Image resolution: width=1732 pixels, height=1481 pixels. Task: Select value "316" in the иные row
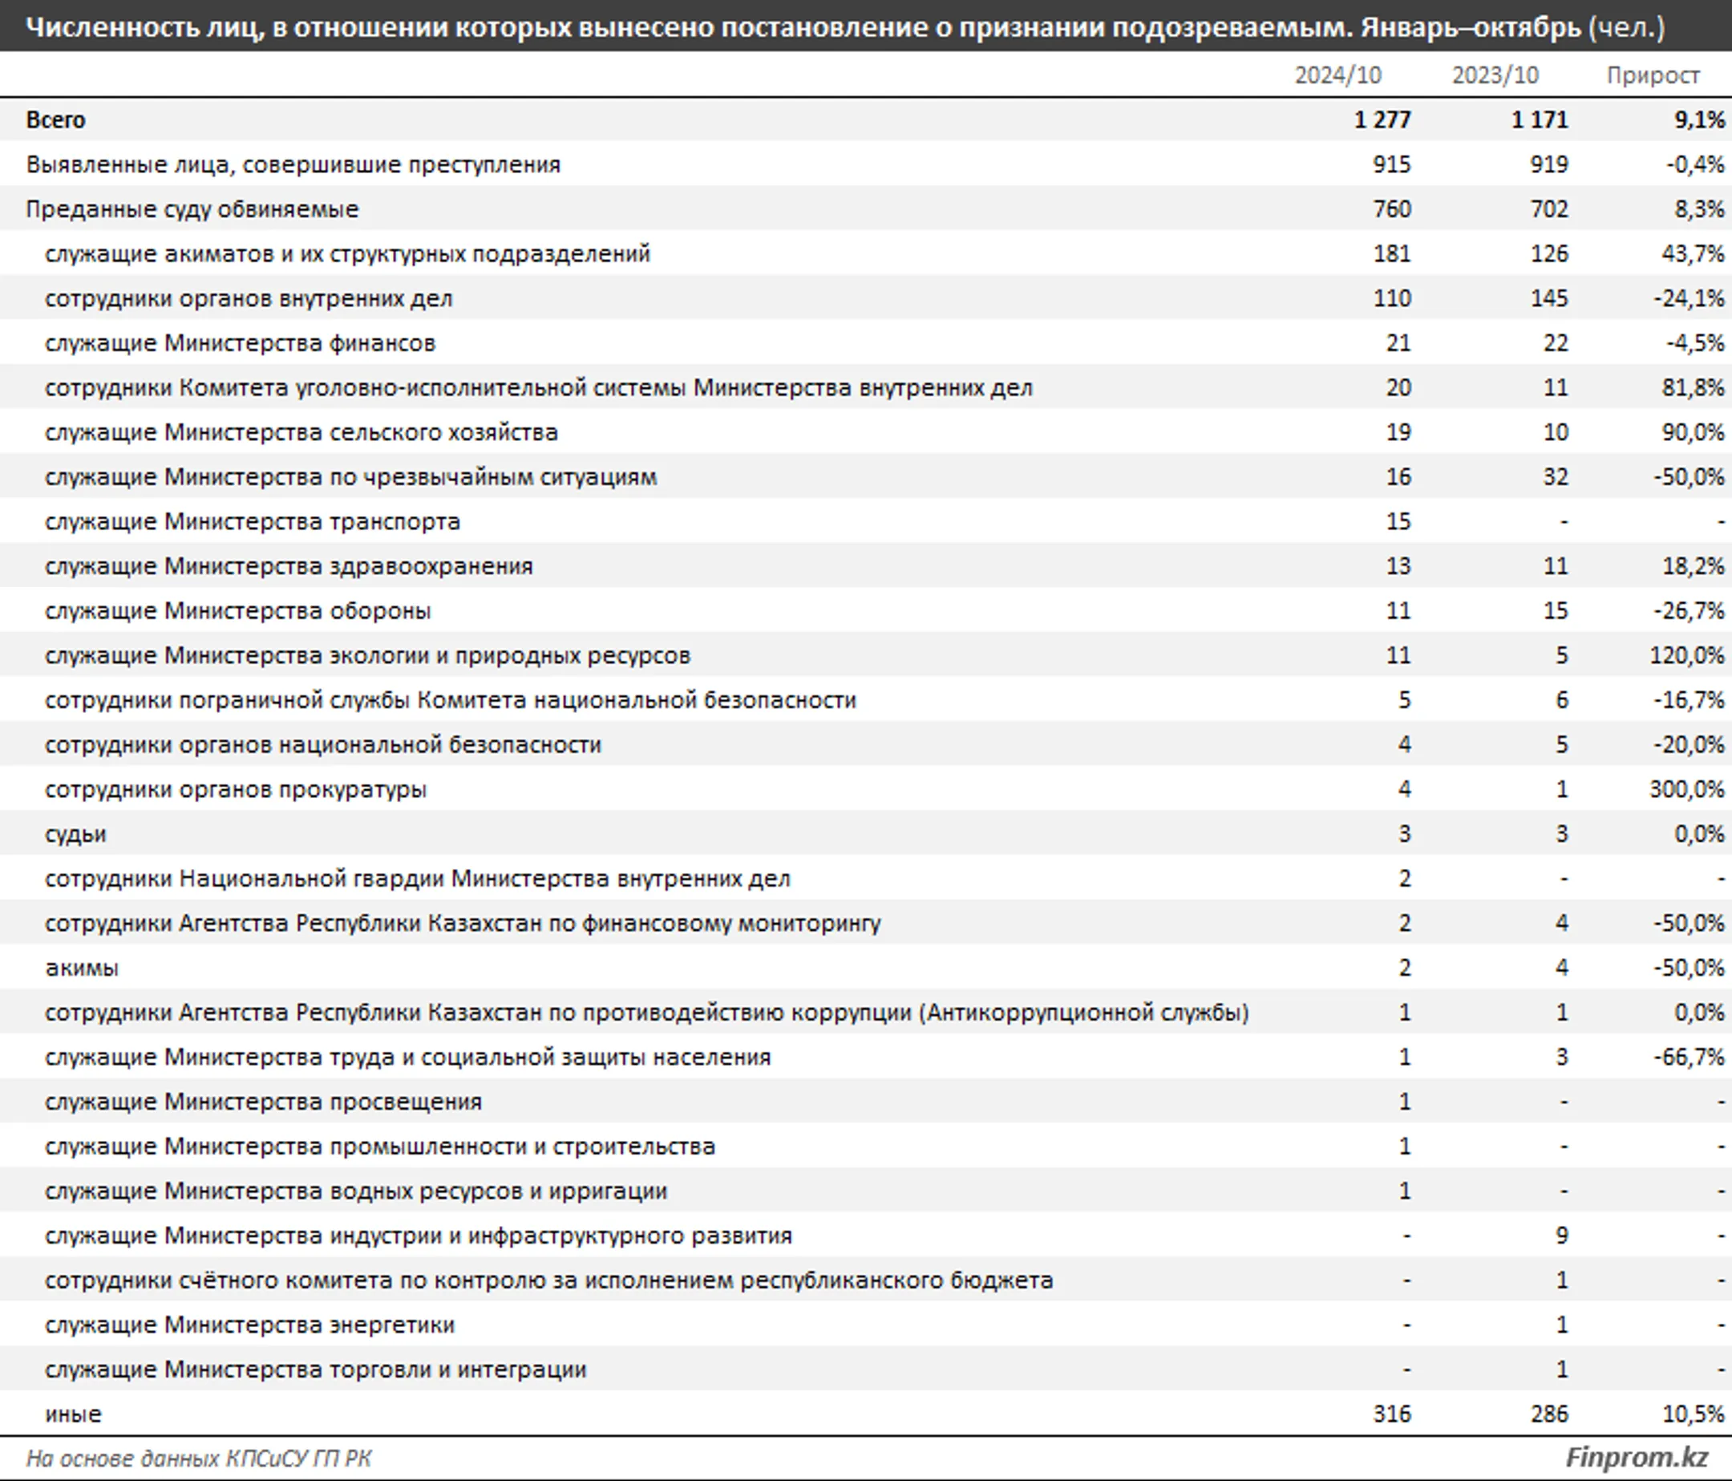coord(1391,1415)
